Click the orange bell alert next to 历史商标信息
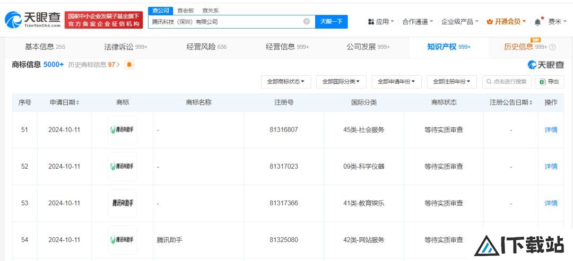This screenshot has height=261, width=573. 129,65
